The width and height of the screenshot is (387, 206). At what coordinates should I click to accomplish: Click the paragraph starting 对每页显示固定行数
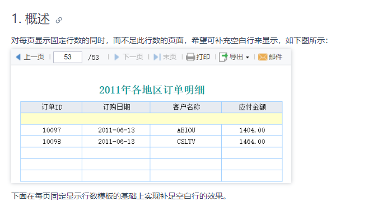coord(170,40)
